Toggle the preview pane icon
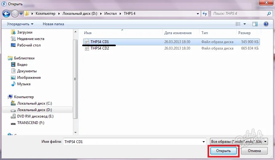This screenshot has width=275, height=160. click(x=255, y=24)
